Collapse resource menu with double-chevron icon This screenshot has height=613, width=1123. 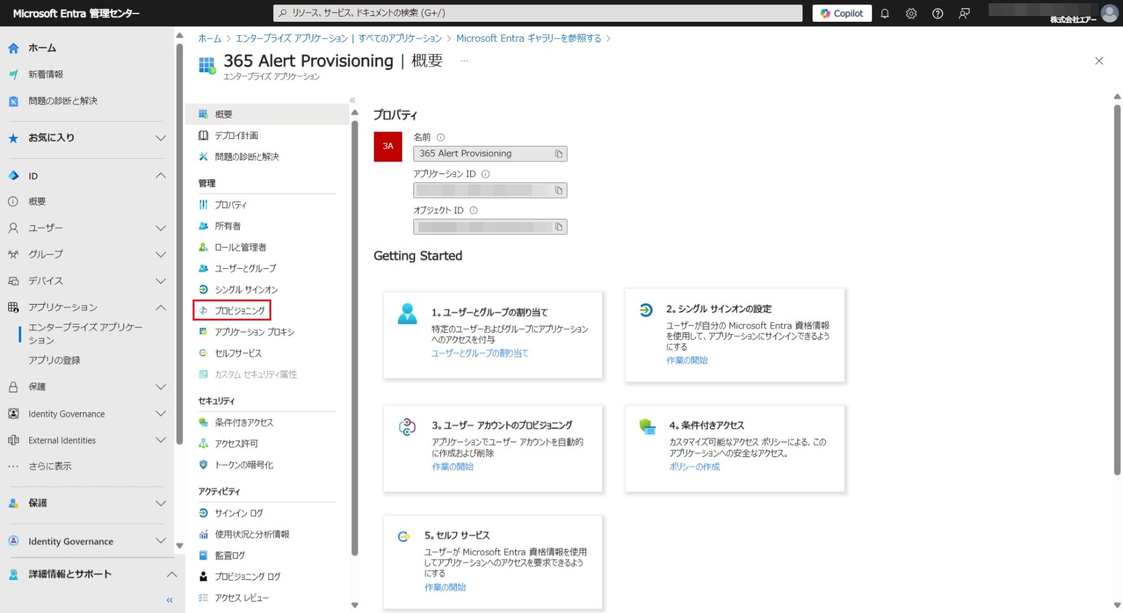[353, 100]
